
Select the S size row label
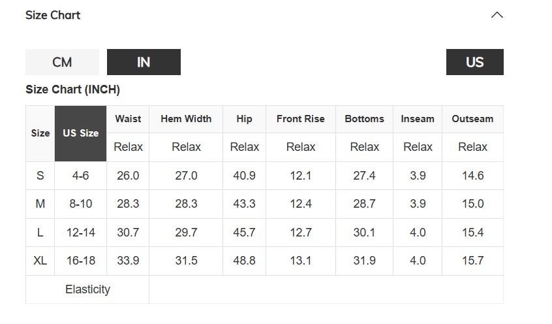tap(40, 176)
